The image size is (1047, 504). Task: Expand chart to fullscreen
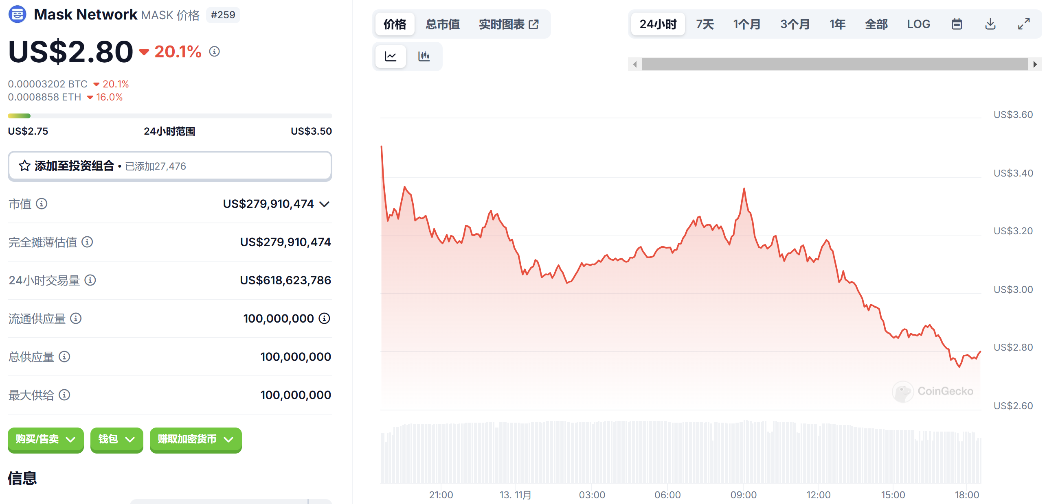1024,24
